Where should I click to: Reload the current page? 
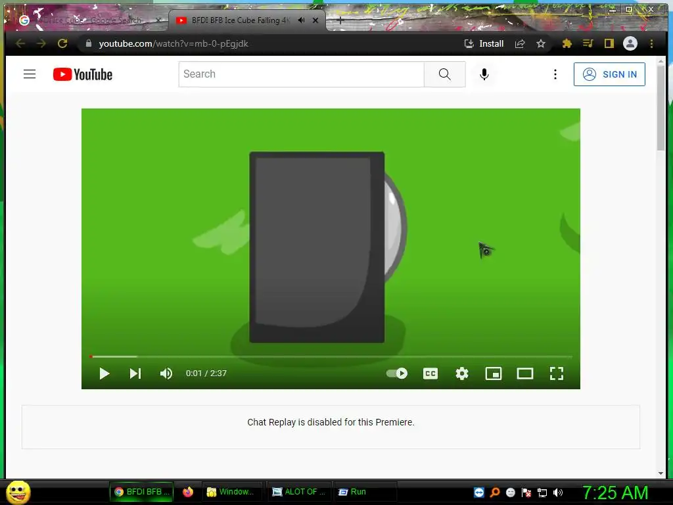tap(62, 43)
